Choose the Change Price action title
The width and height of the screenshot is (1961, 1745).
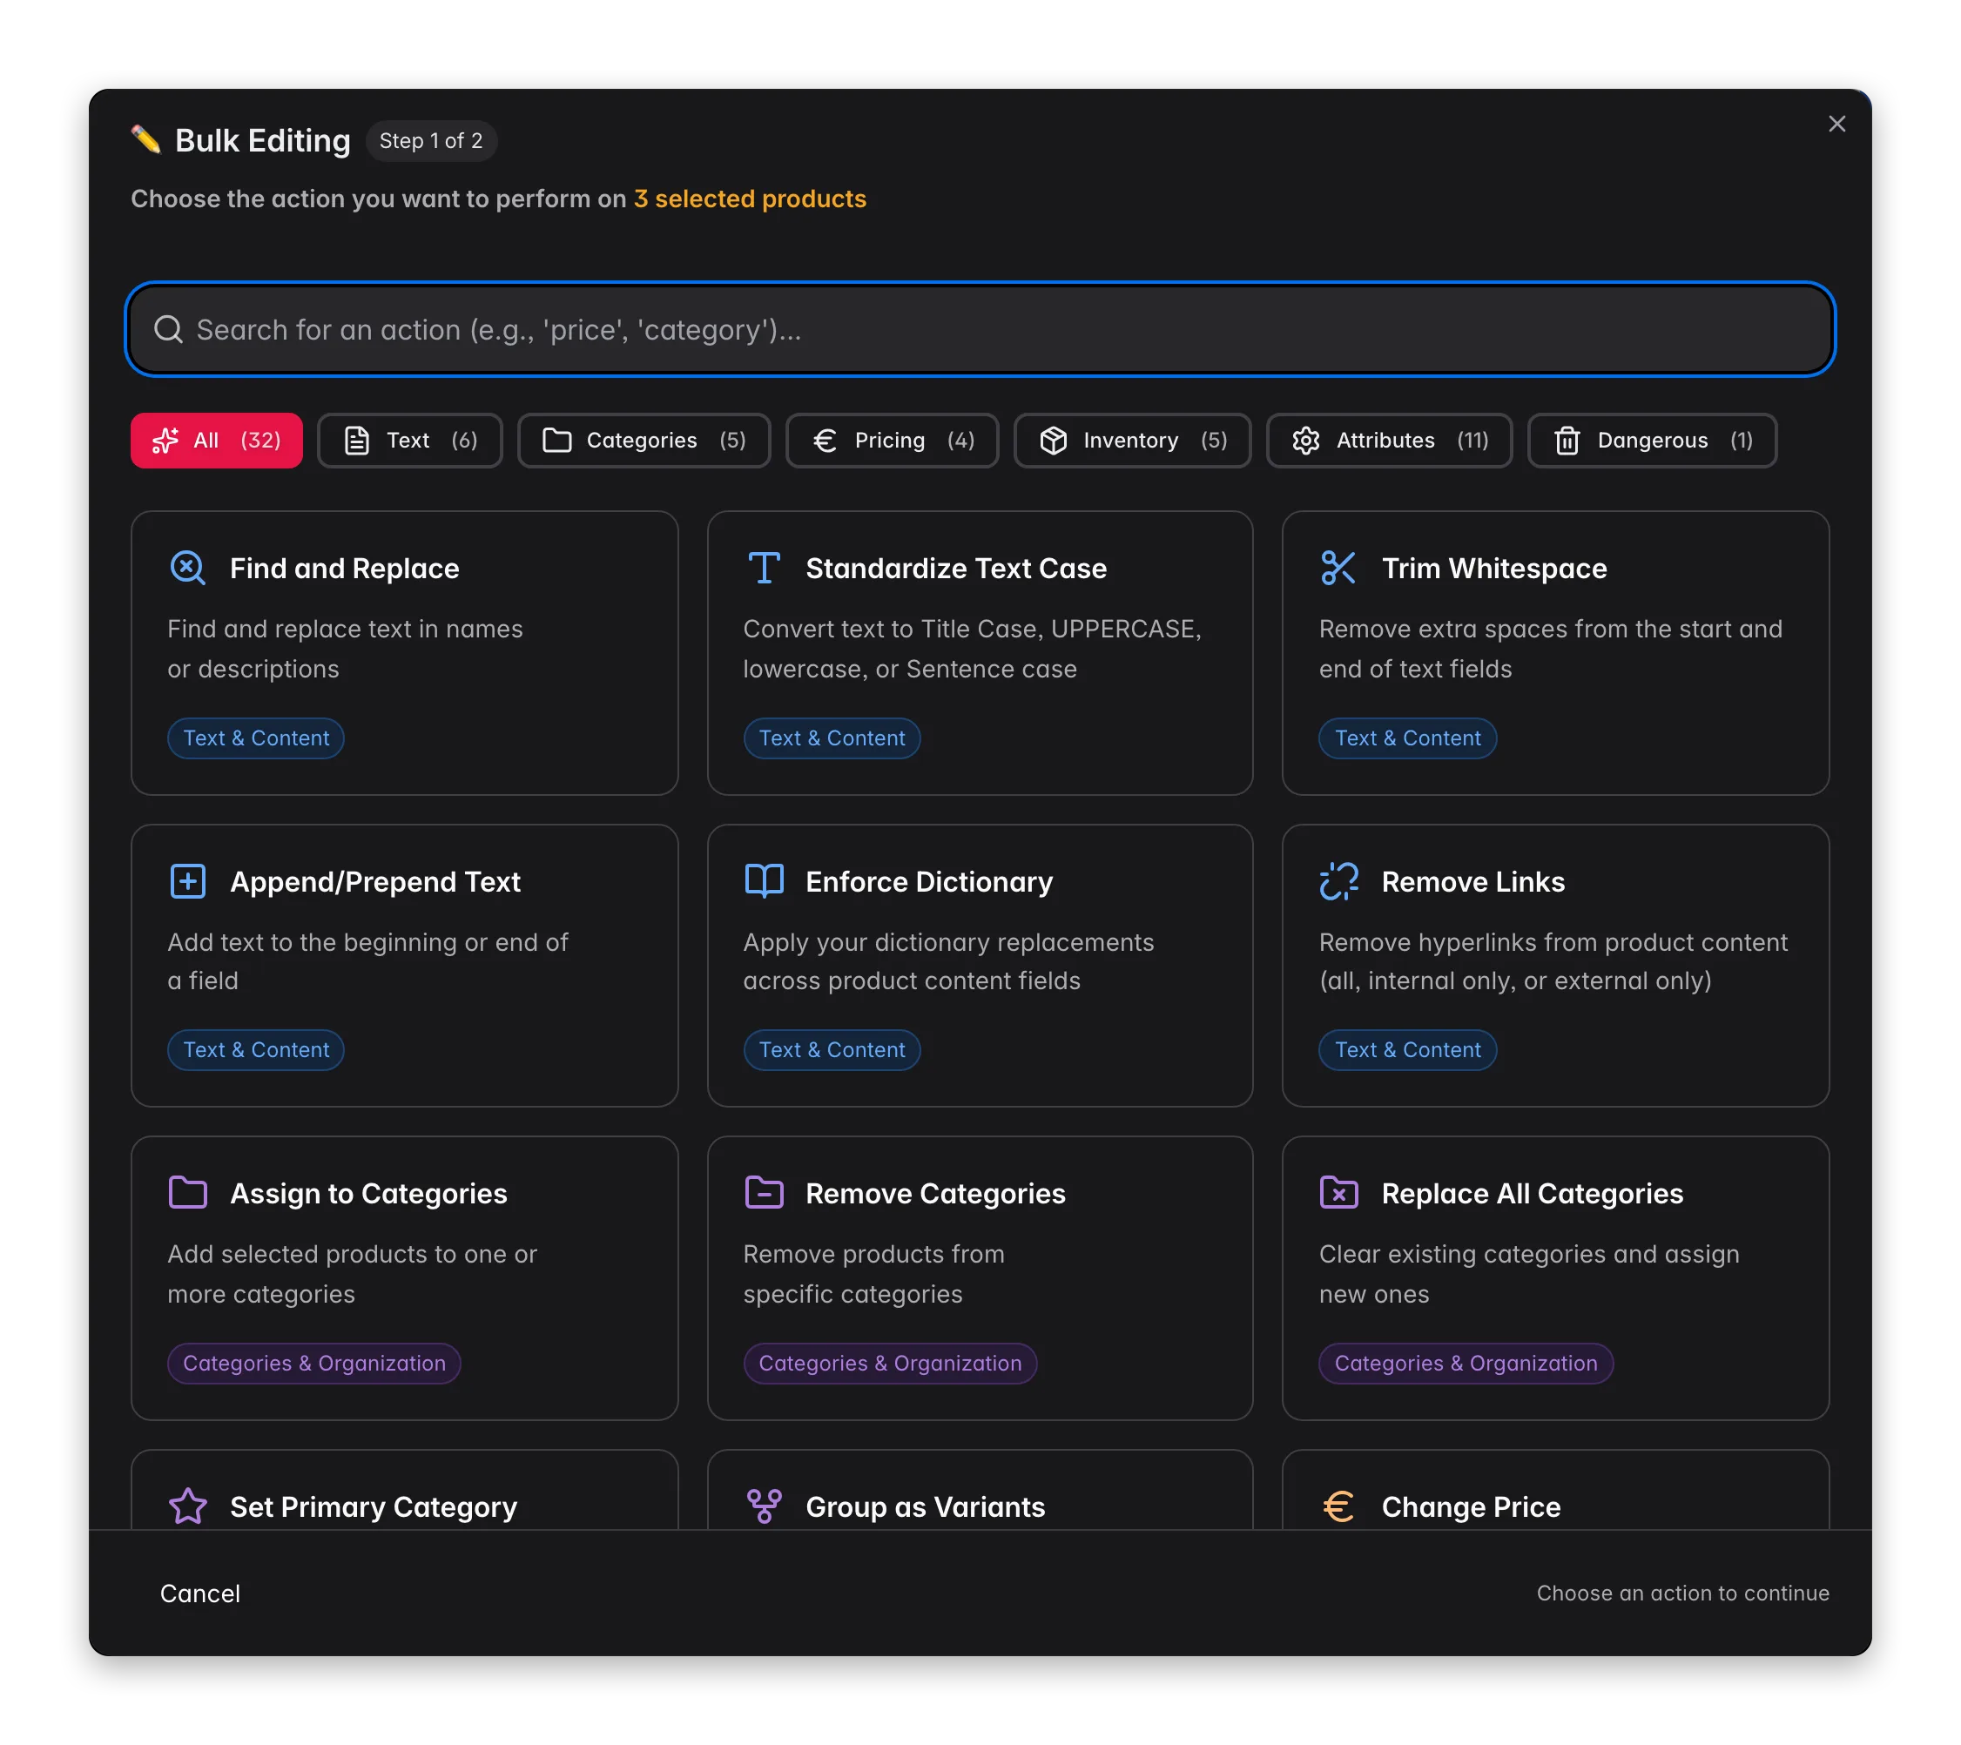[x=1471, y=1506]
